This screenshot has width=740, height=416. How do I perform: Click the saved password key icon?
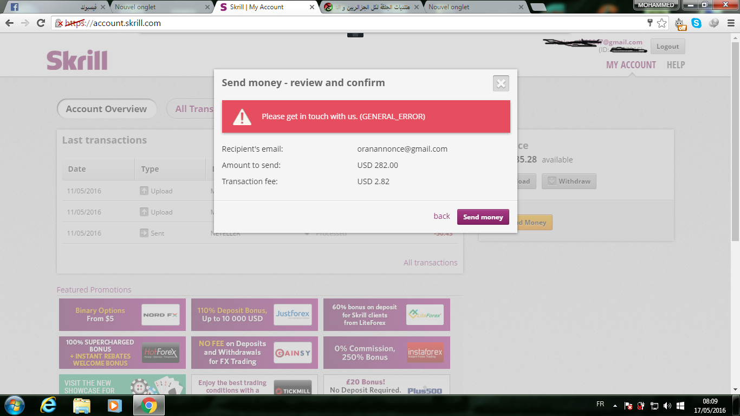650,23
